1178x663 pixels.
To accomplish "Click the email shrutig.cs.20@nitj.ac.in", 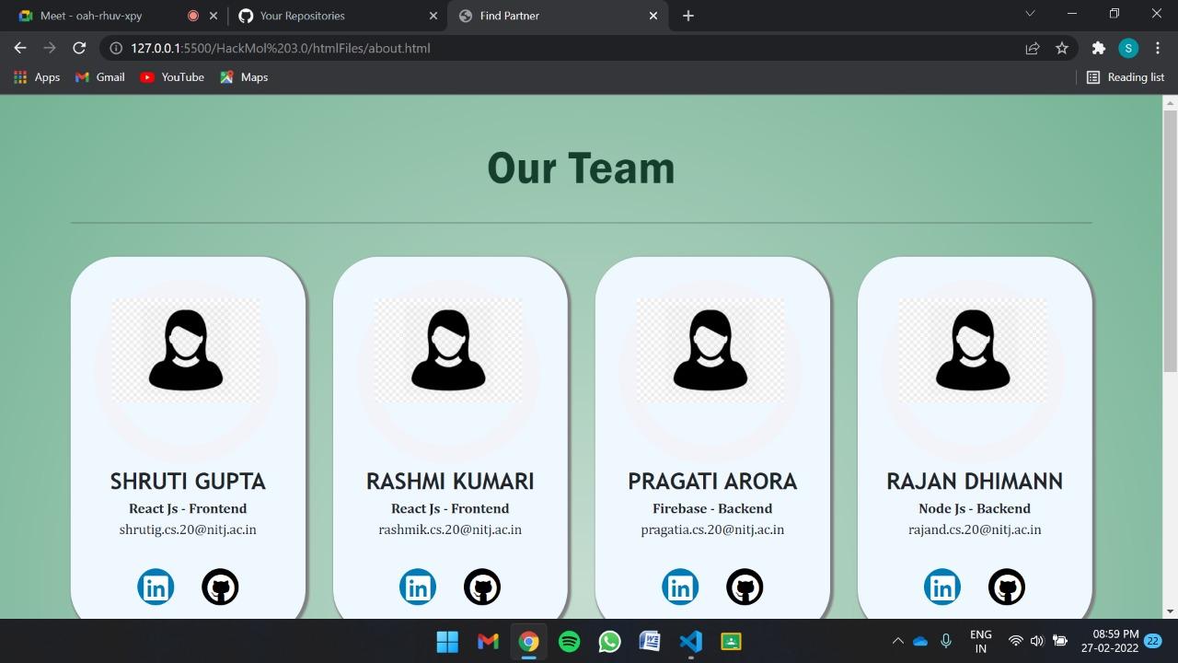I will (188, 529).
